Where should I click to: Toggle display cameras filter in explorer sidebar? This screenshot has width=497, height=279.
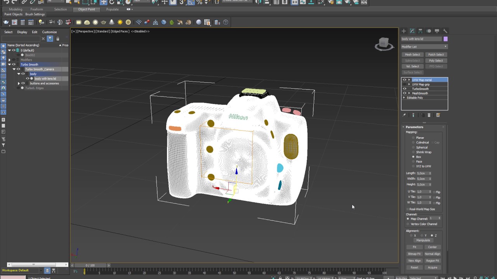pyautogui.click(x=3, y=65)
